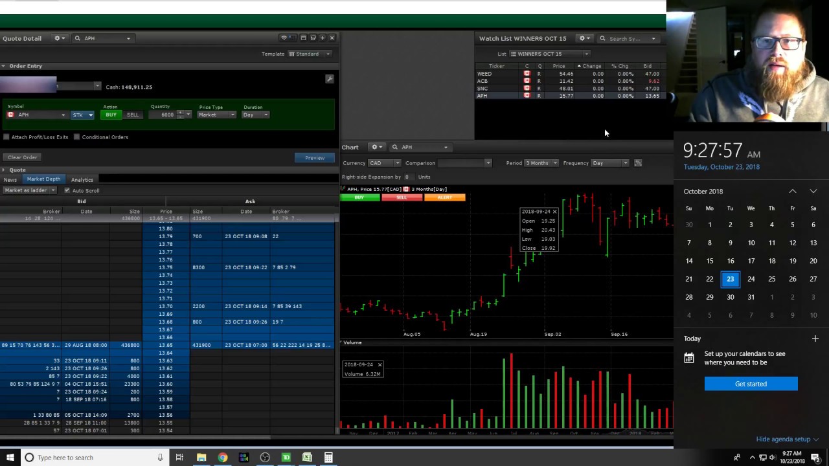
Task: Open Google Chrome from the taskbar
Action: pos(223,458)
